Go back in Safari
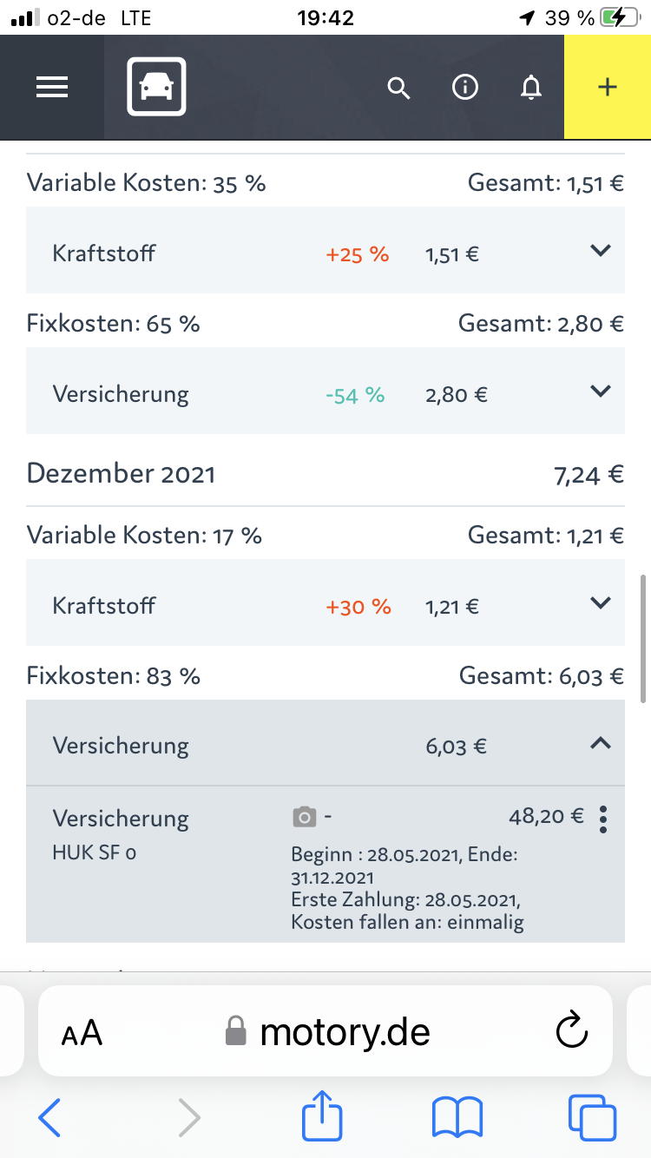Image resolution: width=651 pixels, height=1158 pixels. [49, 1118]
